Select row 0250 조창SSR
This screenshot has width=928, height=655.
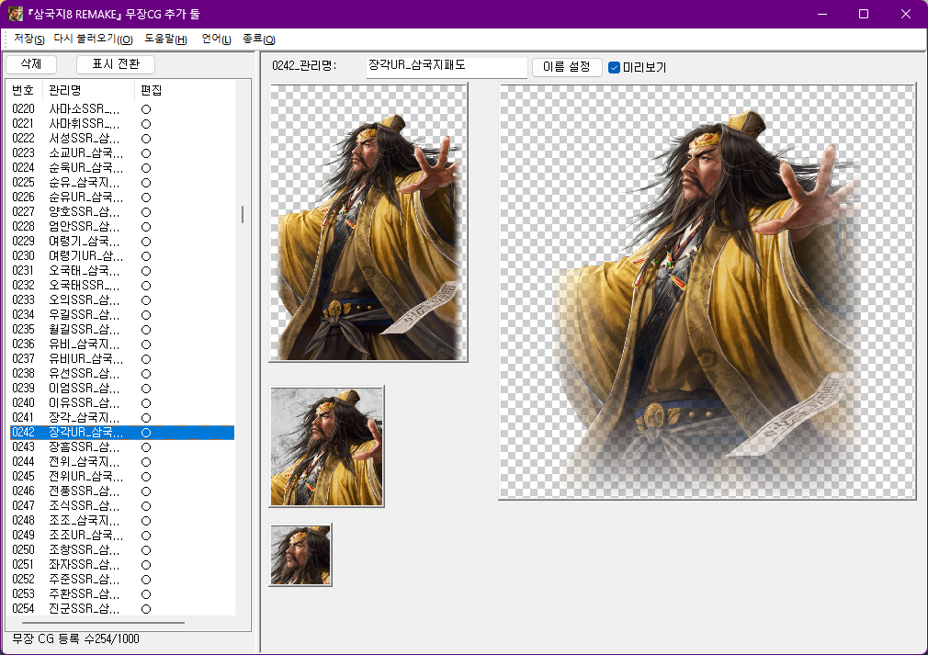click(122, 549)
